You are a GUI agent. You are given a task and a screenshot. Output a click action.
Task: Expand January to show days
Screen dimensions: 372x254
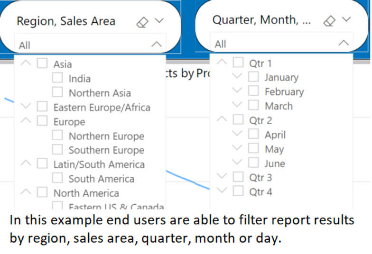tap(237, 76)
